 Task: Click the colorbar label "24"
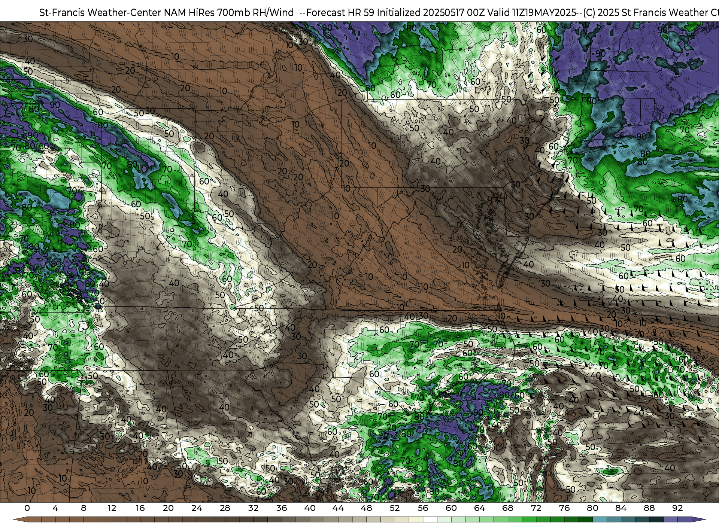click(197, 508)
